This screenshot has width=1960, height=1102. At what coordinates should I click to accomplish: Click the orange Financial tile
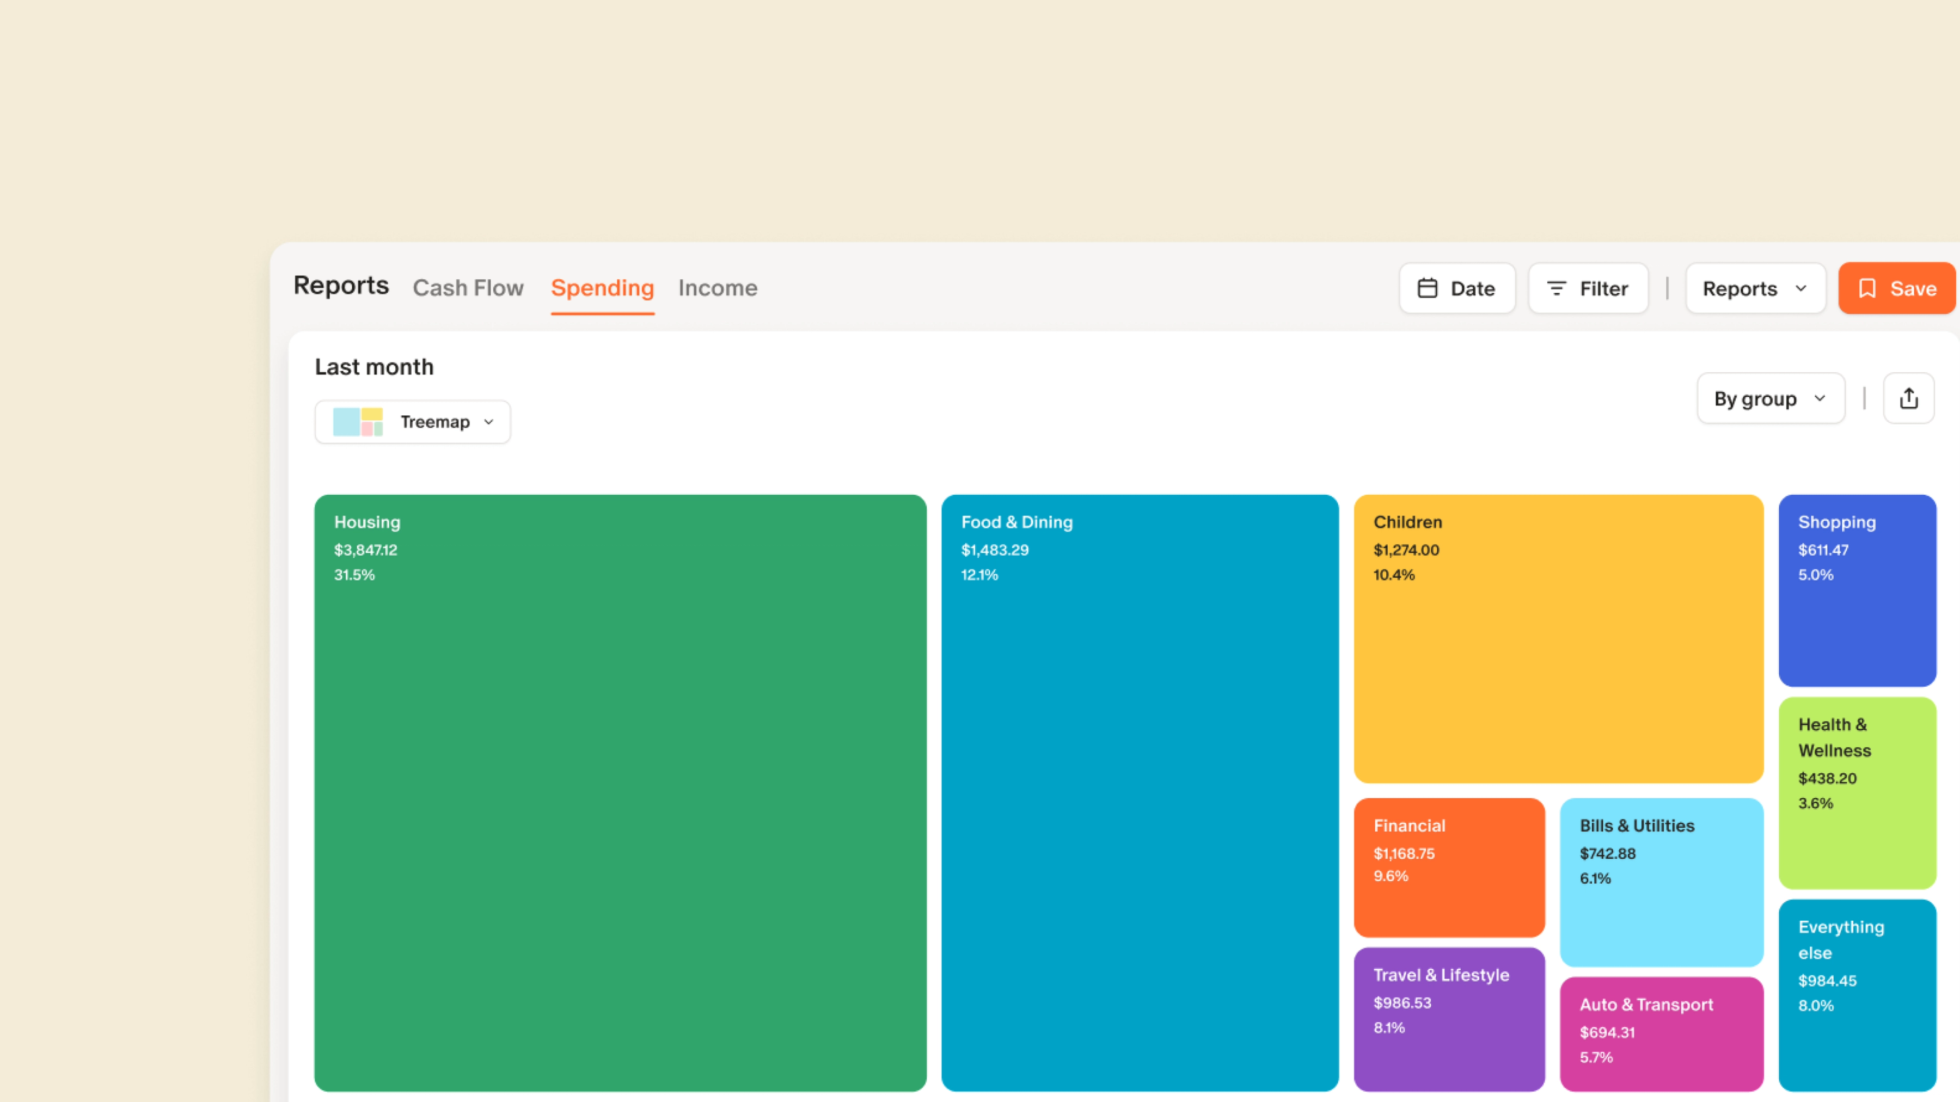1449,867
